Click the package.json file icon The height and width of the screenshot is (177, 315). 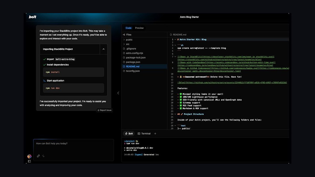click(124, 62)
